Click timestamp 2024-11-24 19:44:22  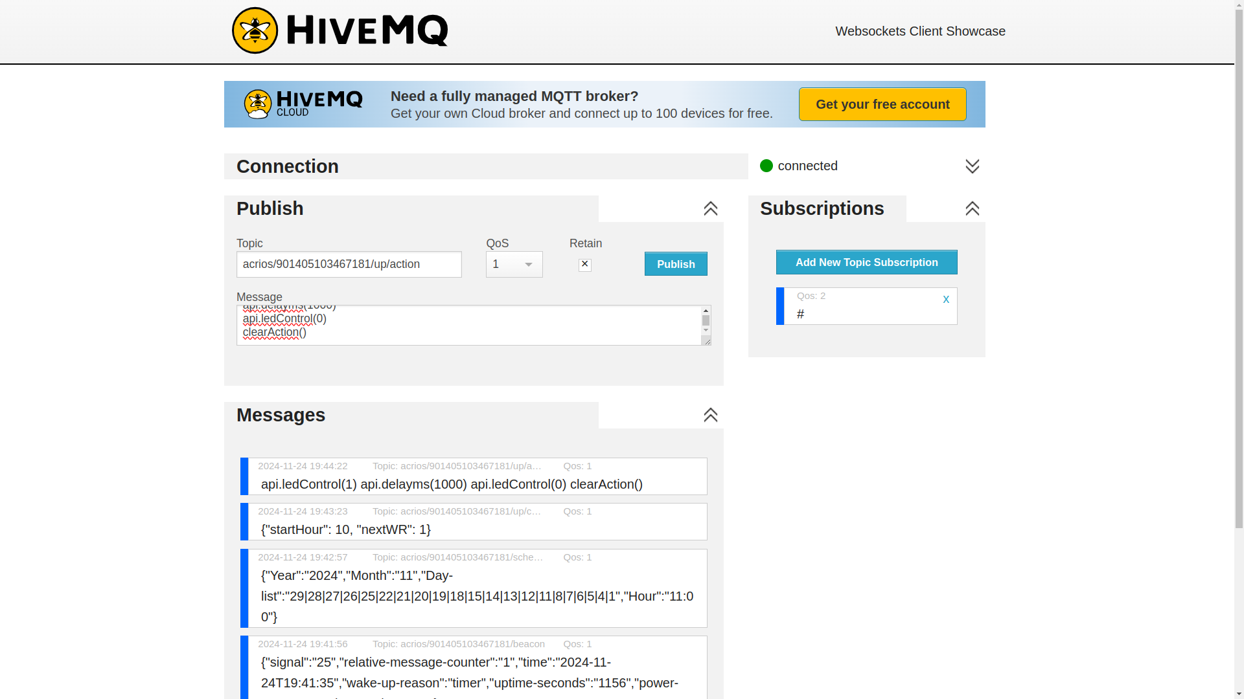(303, 466)
